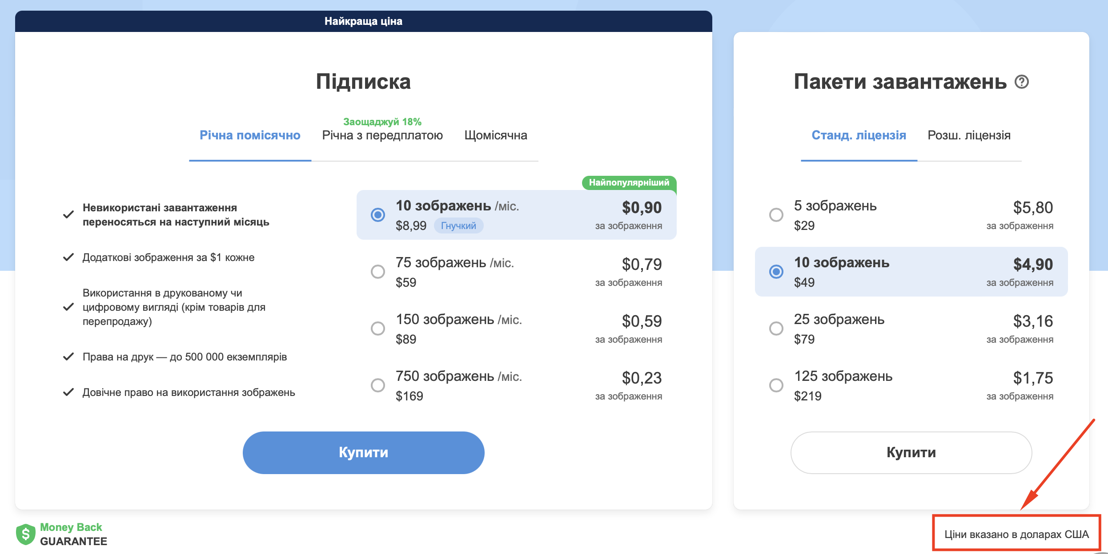
Task: Click Додаткові зображення за $1 кожне
Action: tap(169, 257)
